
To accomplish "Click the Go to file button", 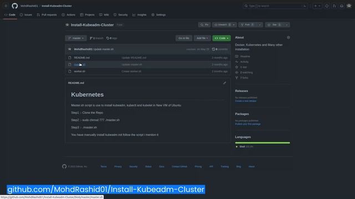I will click(x=184, y=38).
